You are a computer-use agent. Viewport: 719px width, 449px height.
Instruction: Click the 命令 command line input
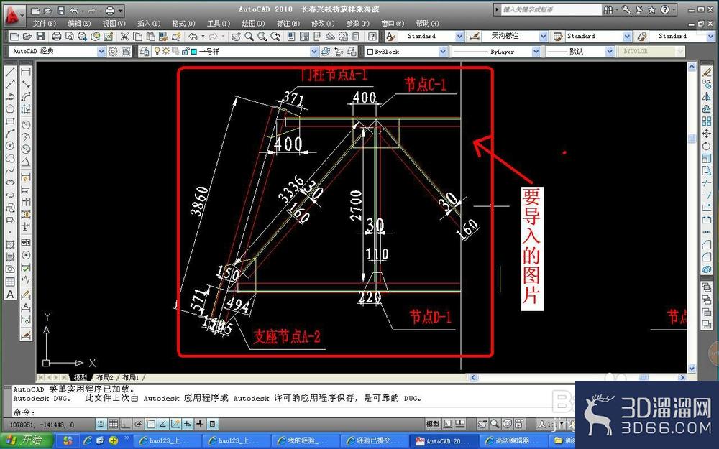tap(293, 412)
